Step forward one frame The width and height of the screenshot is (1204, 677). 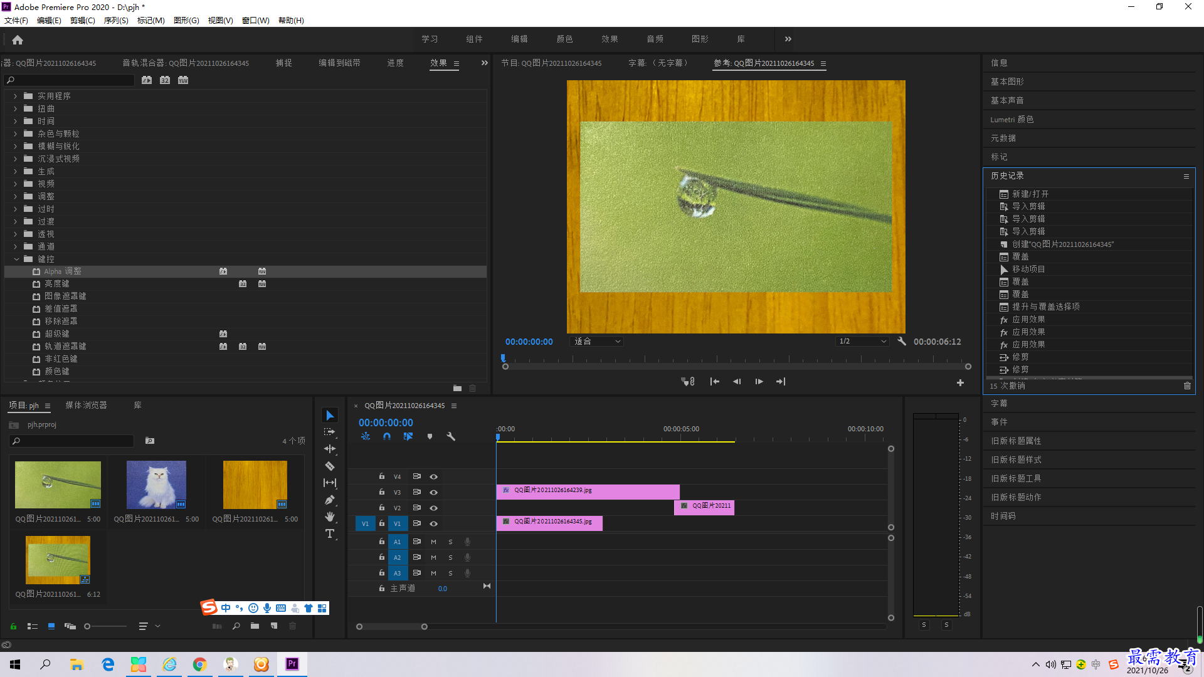click(x=759, y=382)
